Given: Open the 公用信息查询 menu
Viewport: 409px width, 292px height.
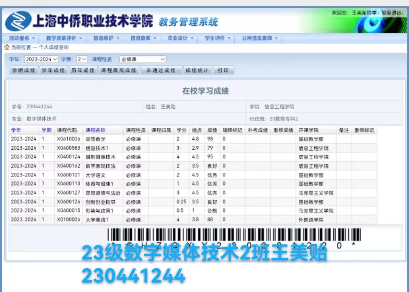Looking at the screenshot, I should (x=260, y=38).
